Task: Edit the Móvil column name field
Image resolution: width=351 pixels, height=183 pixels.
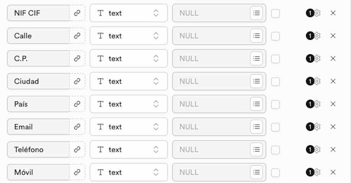Action: 38,172
